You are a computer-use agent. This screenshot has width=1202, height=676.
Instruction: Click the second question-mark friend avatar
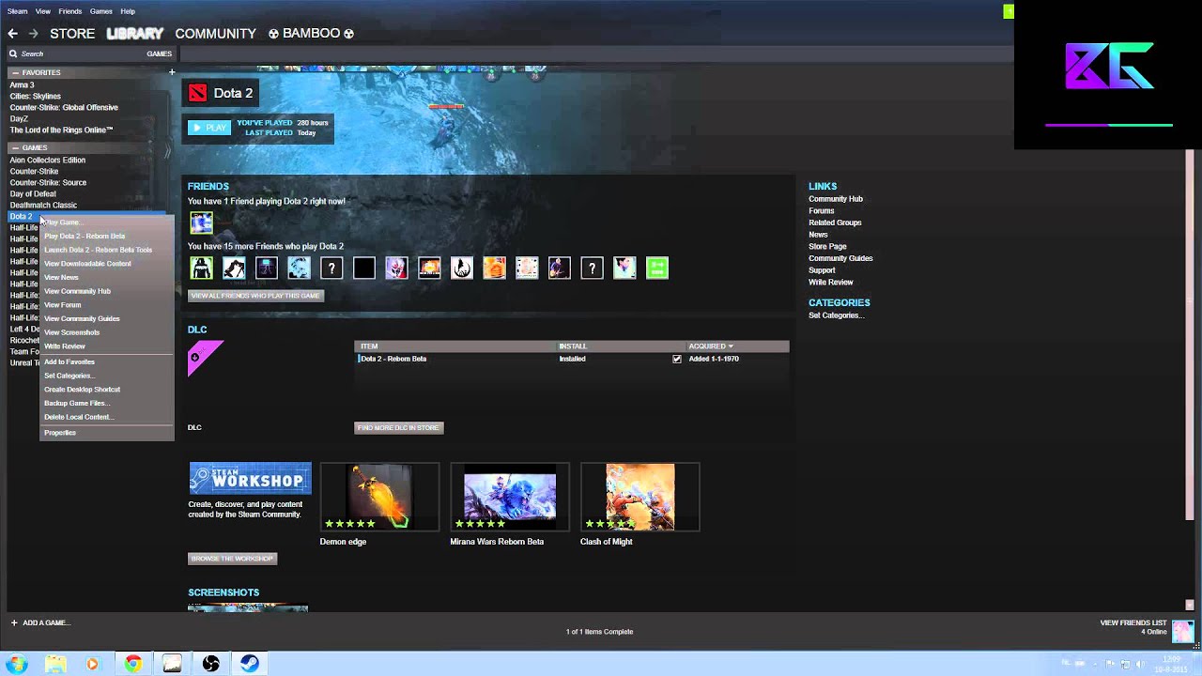pyautogui.click(x=592, y=269)
